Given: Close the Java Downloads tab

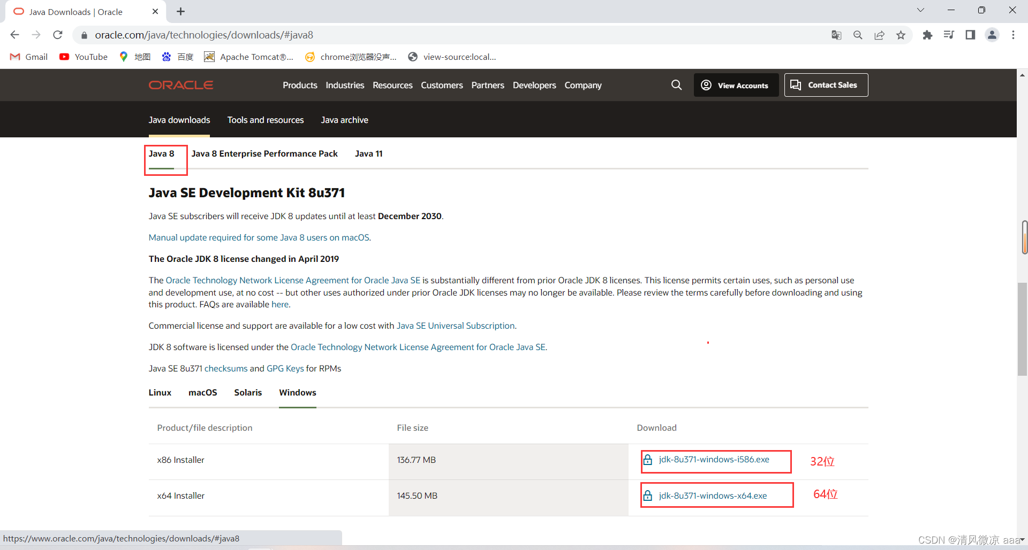Looking at the screenshot, I should 155,11.
